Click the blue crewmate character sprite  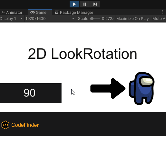[142, 88]
